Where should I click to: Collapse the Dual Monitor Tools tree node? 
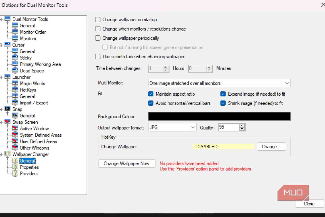1,19
